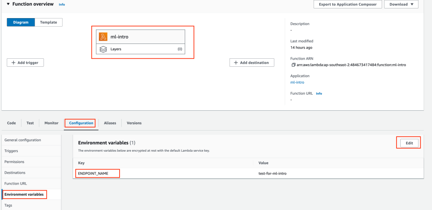The width and height of the screenshot is (432, 210).
Task: Switch to Template view
Action: (x=49, y=22)
